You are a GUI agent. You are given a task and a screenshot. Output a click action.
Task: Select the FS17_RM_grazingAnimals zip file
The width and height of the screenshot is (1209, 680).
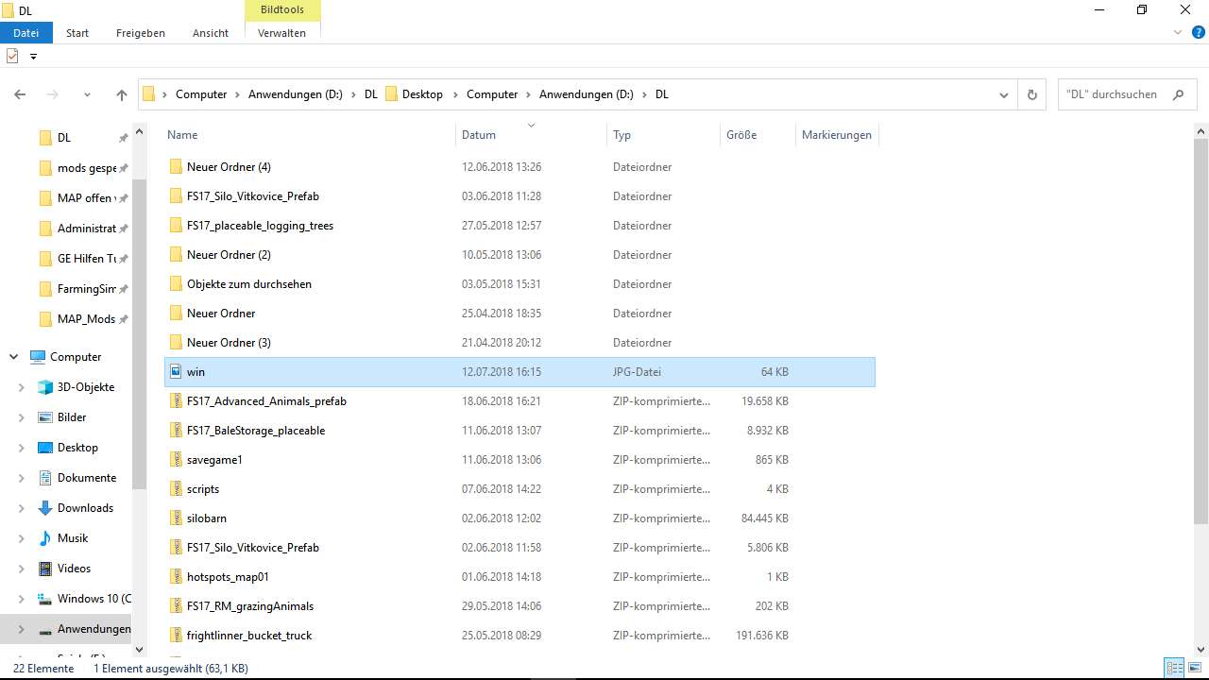coord(519,606)
